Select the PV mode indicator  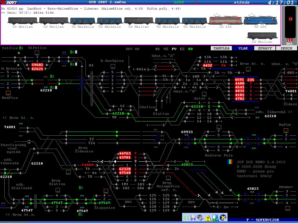[x=174, y=49]
